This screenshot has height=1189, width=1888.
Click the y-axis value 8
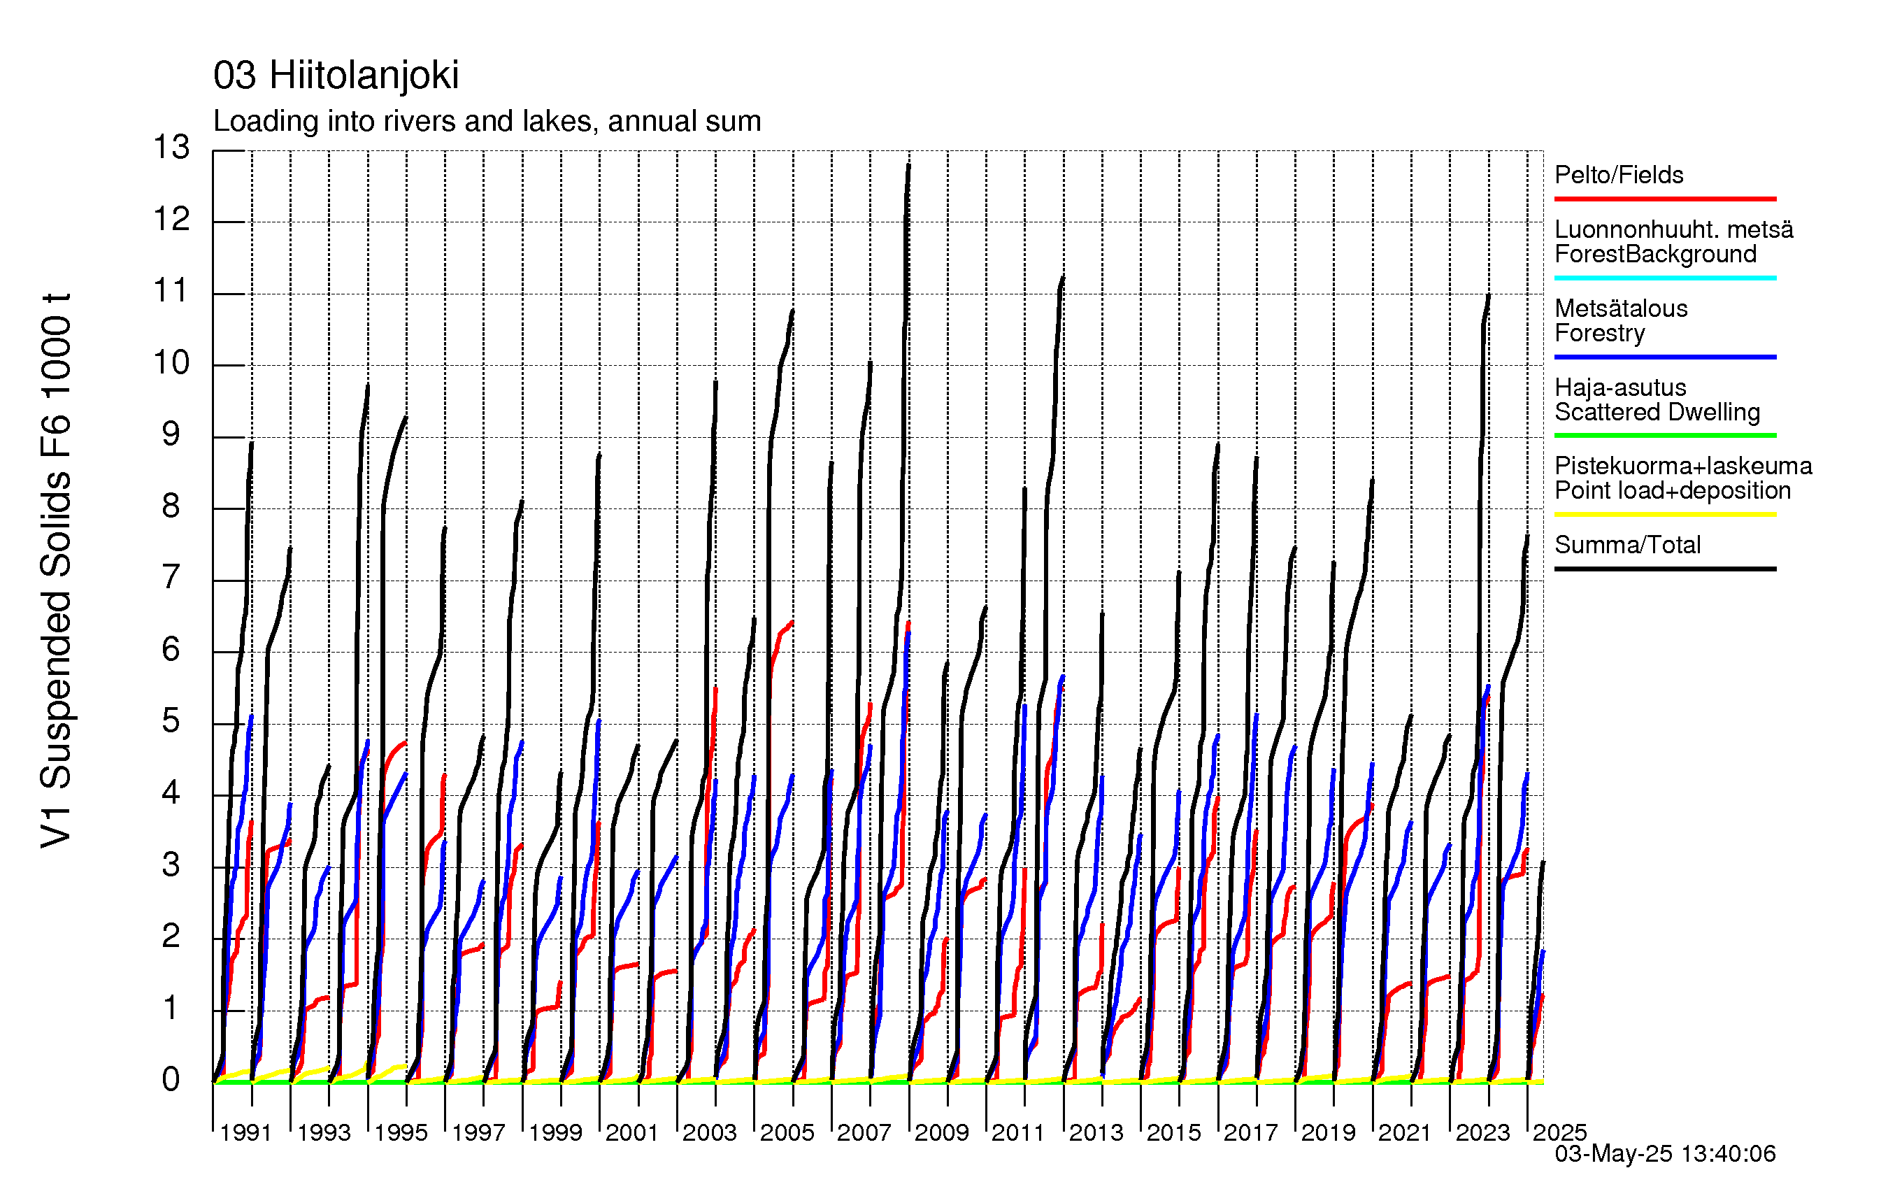(x=171, y=506)
